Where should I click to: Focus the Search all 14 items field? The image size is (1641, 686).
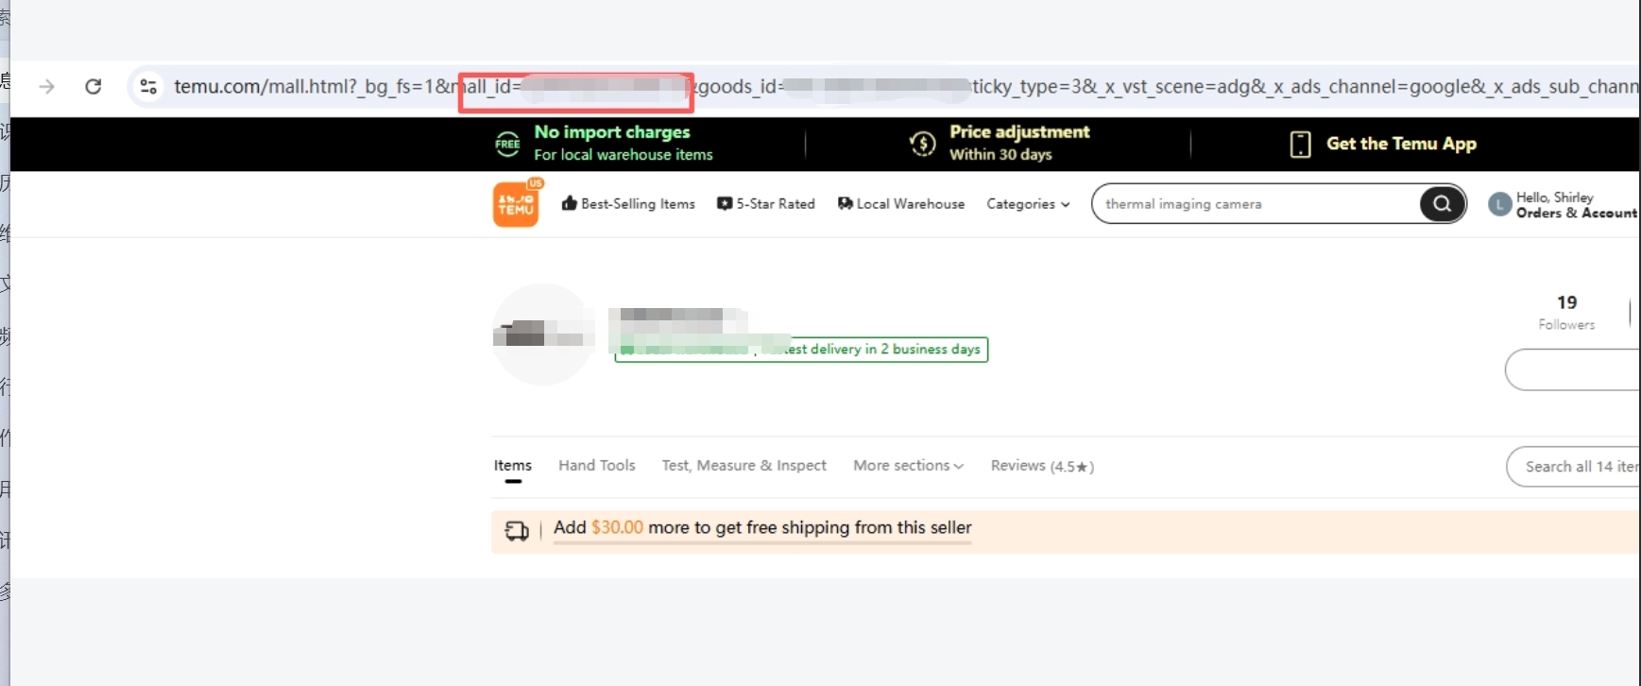1574,467
